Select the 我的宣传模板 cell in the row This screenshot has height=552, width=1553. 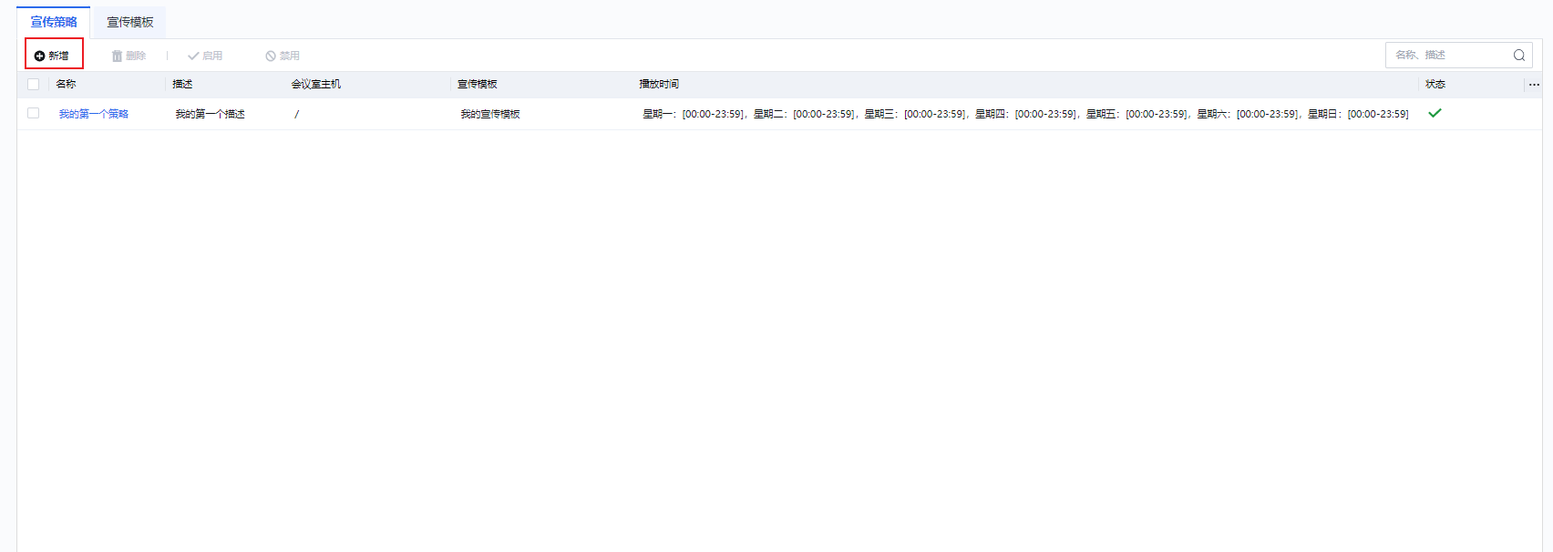click(490, 114)
